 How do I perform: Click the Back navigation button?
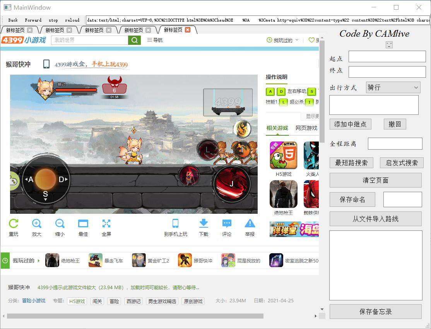[x=13, y=20]
